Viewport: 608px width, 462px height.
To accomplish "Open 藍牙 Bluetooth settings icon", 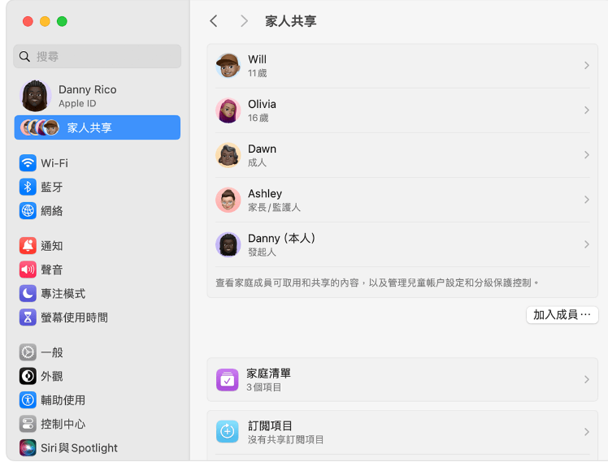I will click(x=28, y=187).
